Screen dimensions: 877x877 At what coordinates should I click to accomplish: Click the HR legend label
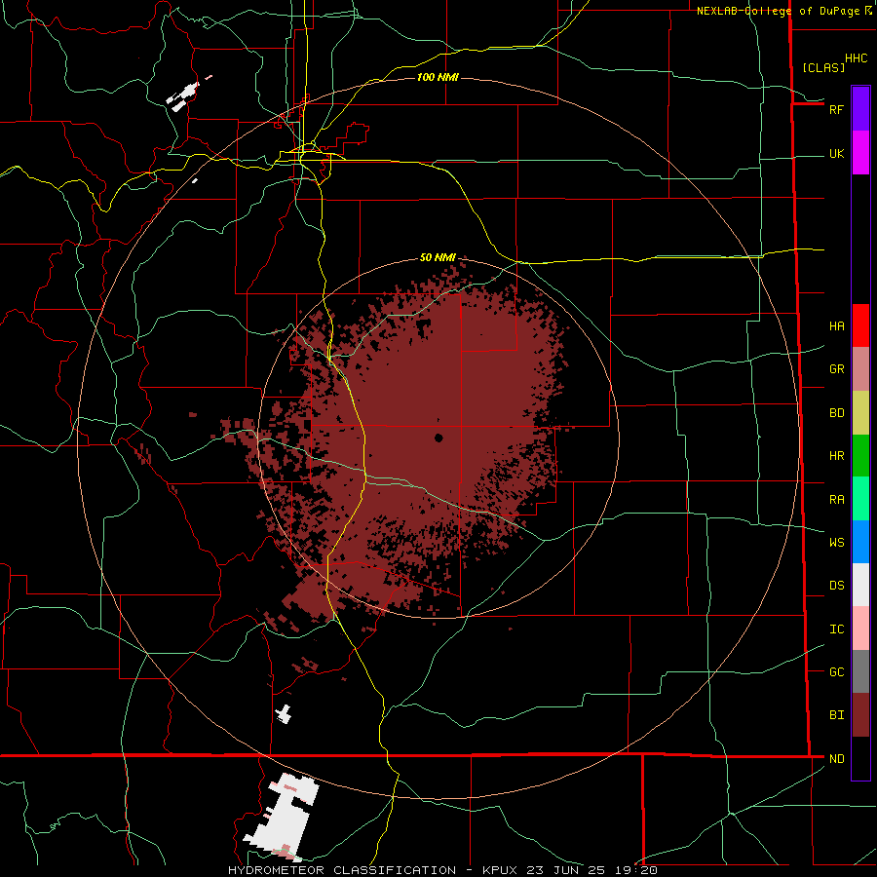coord(836,456)
